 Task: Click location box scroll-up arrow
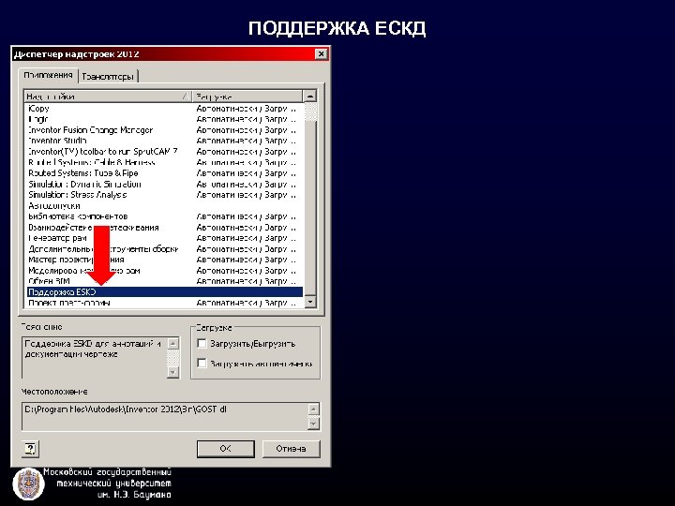click(313, 409)
